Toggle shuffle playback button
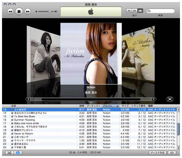The height and width of the screenshot is (158, 182). [9, 153]
